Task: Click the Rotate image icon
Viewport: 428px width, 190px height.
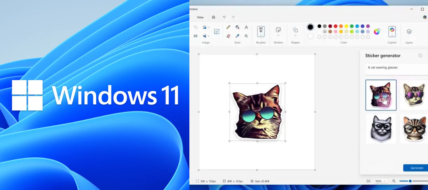Action: [x=204, y=27]
